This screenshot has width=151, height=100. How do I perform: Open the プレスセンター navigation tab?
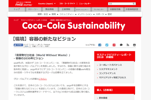pyautogui.click(x=99, y=10)
